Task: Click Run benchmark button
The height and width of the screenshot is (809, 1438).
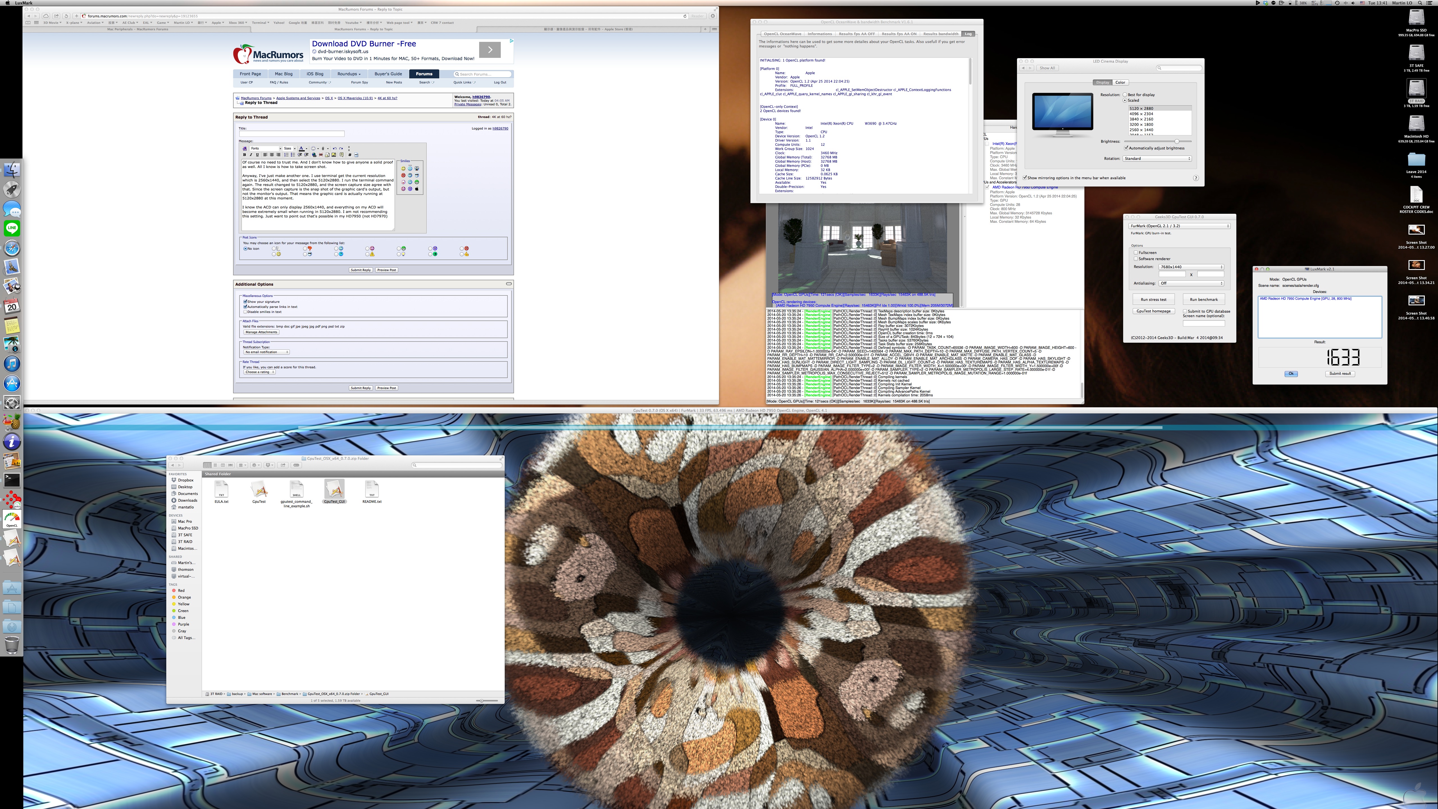Action: 1203,299
